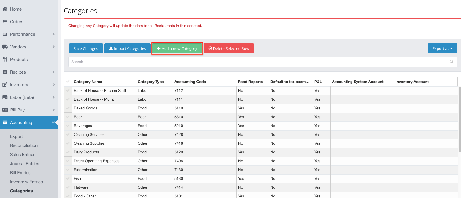461x198 pixels.
Task: Toggle the header select-all checkmark
Action: tap(68, 82)
